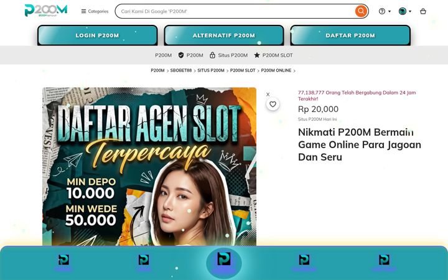The height and width of the screenshot is (280, 448).
Task: Click the lock icon before Situs P200M
Action: (x=212, y=55)
